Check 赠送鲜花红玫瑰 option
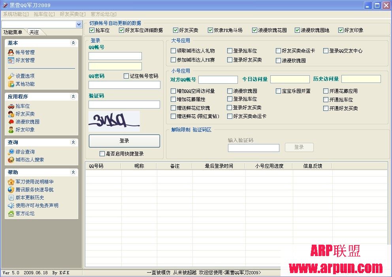 pyautogui.click(x=173, y=108)
